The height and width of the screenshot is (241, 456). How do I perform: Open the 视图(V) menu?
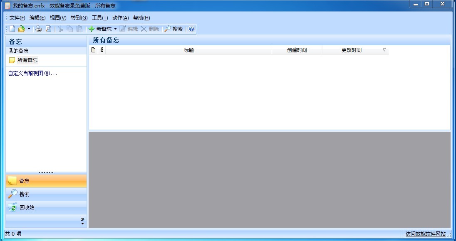[58, 18]
